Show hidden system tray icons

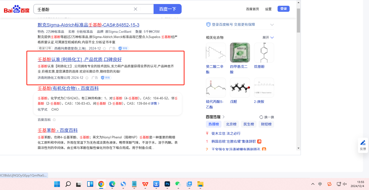pos(313,184)
